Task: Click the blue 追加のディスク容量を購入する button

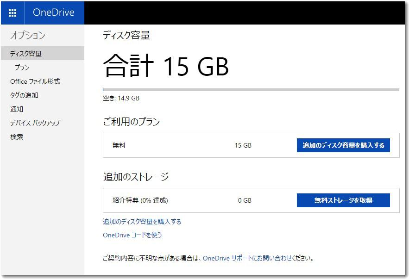Action: [x=343, y=145]
